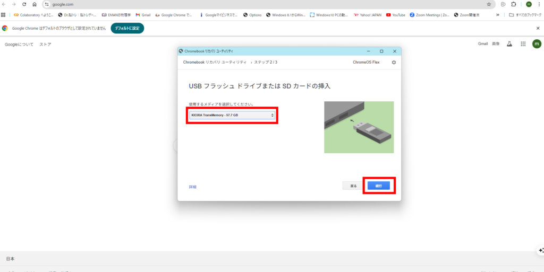Click the Google account avatar on page

coord(537,44)
